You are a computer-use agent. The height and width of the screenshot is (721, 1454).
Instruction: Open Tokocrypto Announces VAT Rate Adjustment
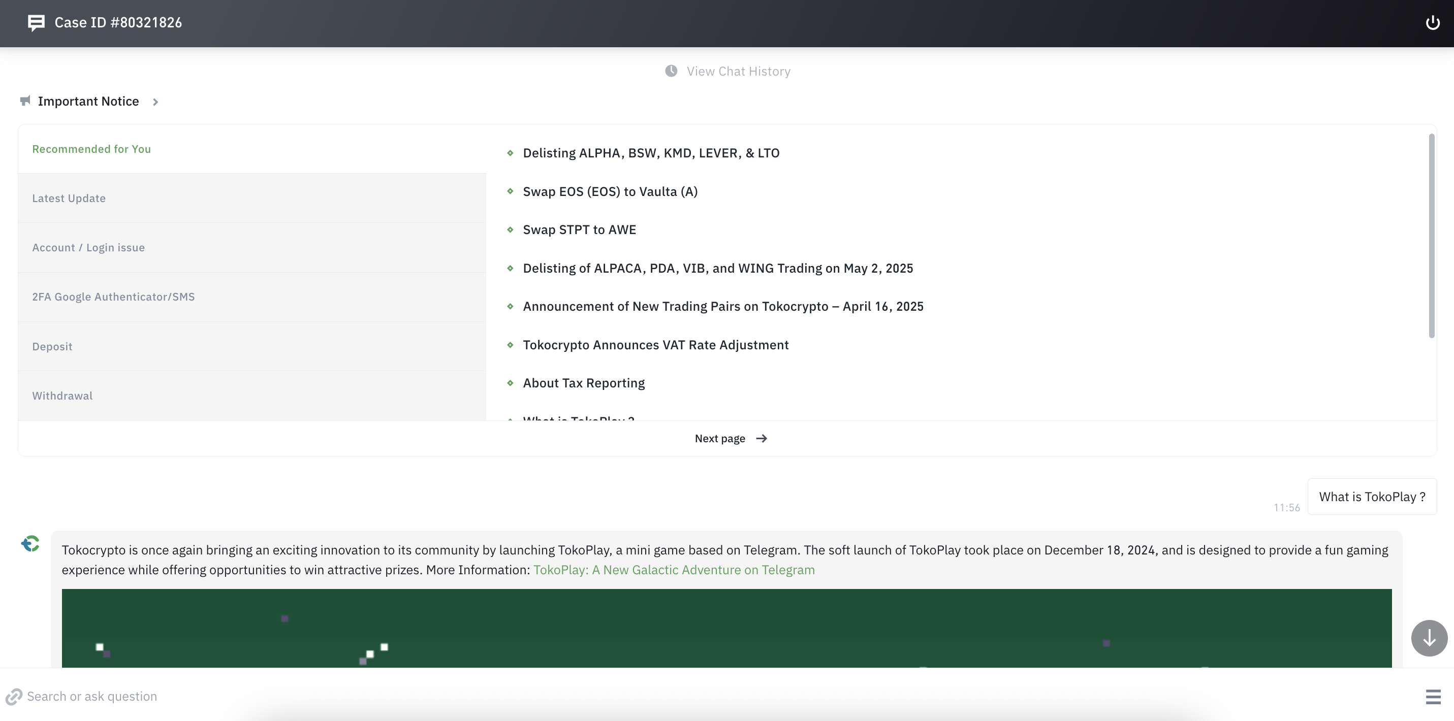[x=655, y=345]
